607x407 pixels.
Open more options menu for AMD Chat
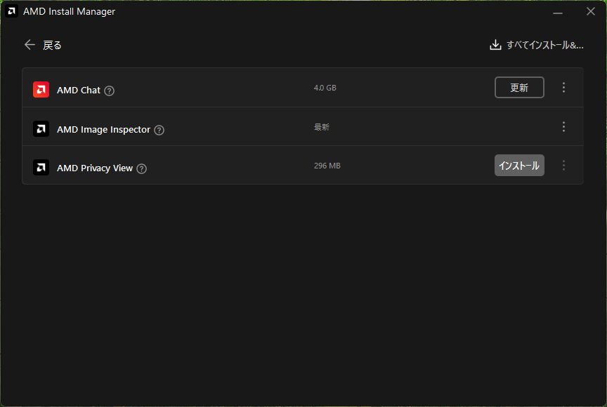click(563, 88)
